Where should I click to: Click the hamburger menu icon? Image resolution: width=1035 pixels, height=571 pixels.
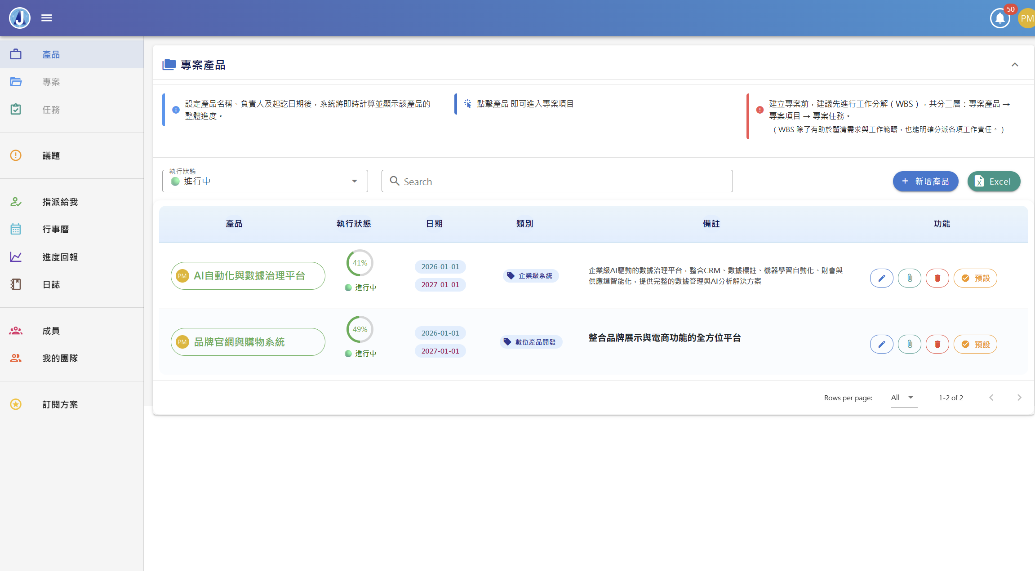point(47,18)
